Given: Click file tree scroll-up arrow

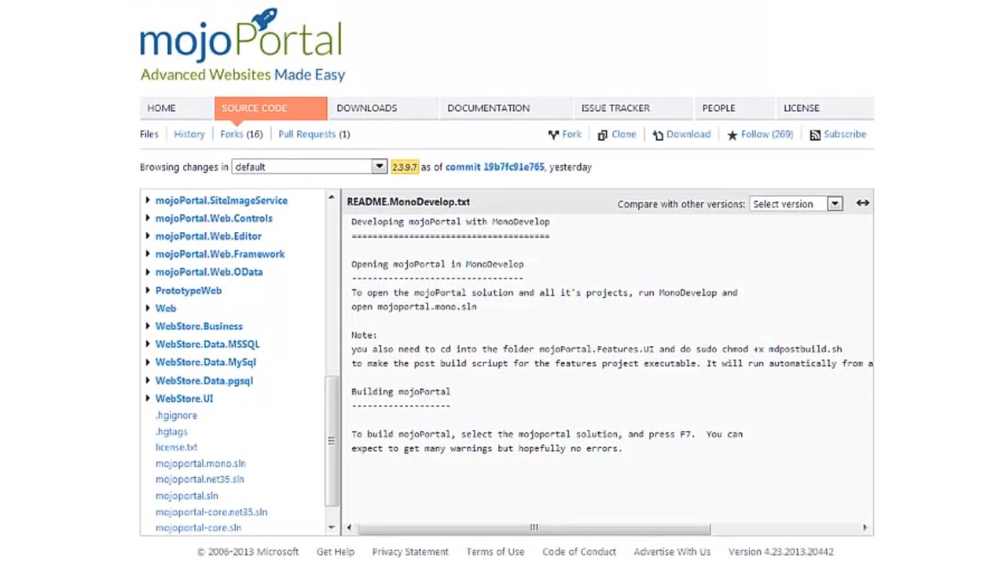Looking at the screenshot, I should coord(332,197).
